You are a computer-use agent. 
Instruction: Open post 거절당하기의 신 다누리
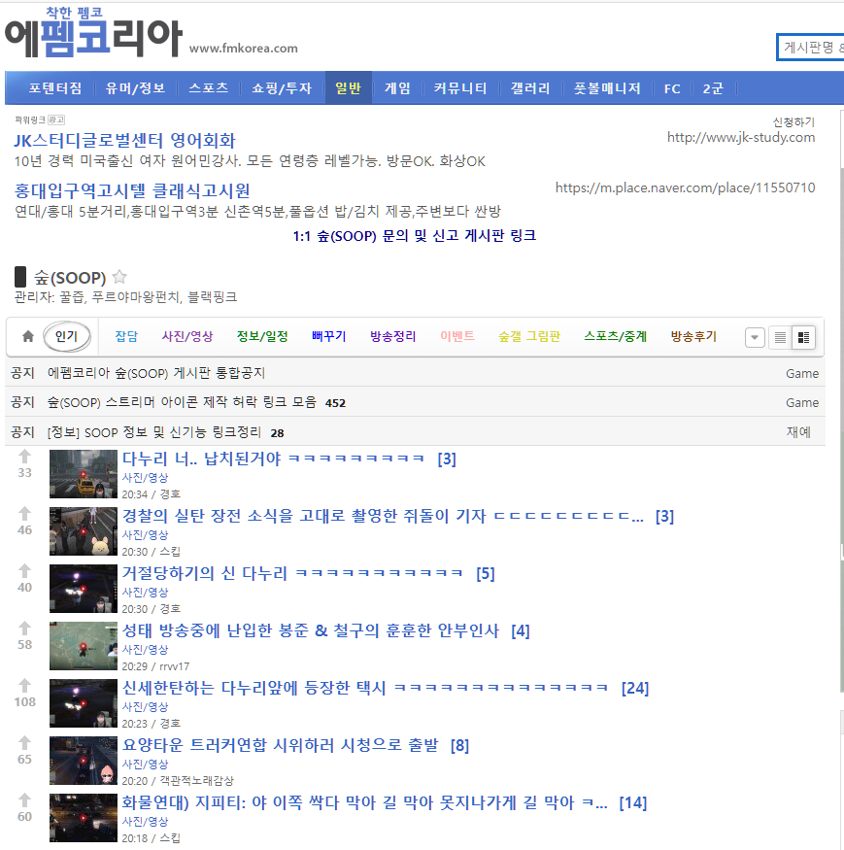pyautogui.click(x=292, y=573)
